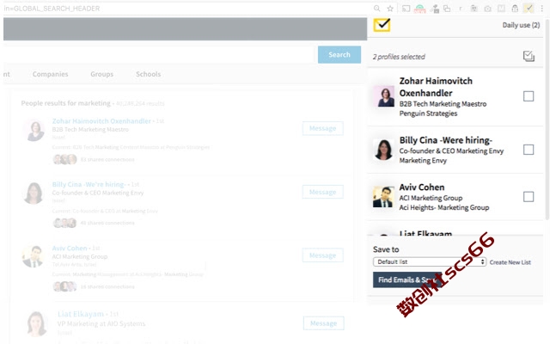This screenshot has width=550, height=344.
Task: Open Billy Cina profile link in results
Action: tap(89, 184)
